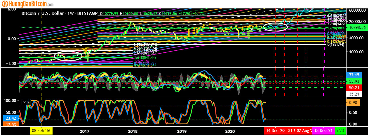Click the 2018 label on time axis

coord(133,131)
